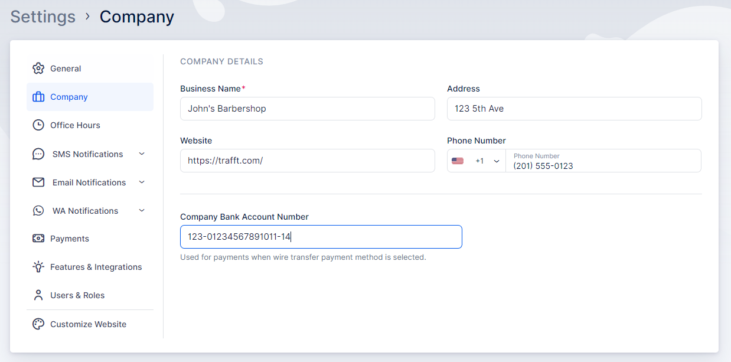Viewport: 731px width, 362px height.
Task: Expand the WA Notifications submenu chevron
Action: tap(142, 211)
